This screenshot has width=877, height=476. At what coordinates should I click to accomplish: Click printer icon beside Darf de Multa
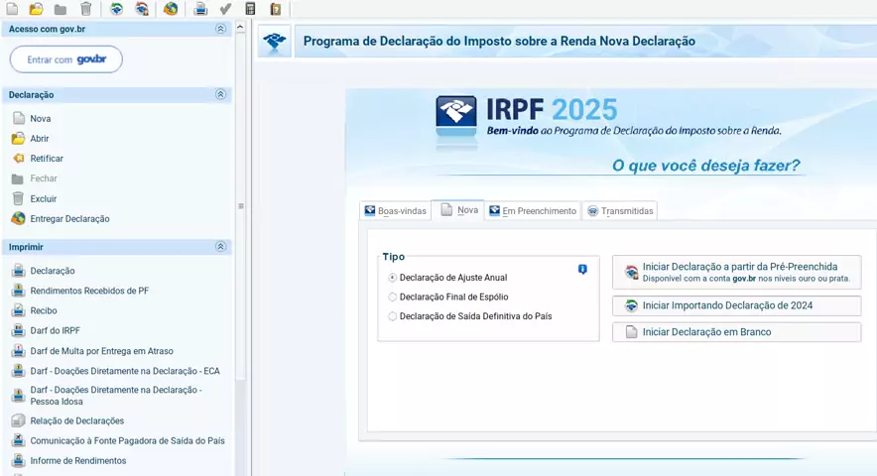[19, 351]
